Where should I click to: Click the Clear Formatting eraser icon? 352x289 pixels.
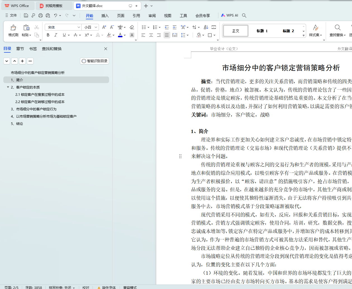132,27
